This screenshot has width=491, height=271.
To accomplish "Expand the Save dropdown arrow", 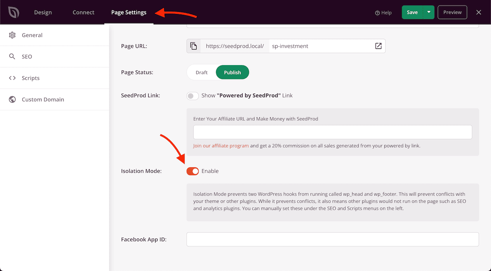I will [x=429, y=12].
